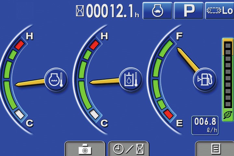
Task: Click white C segment on coolant gauge
Action: pos(19,114)
